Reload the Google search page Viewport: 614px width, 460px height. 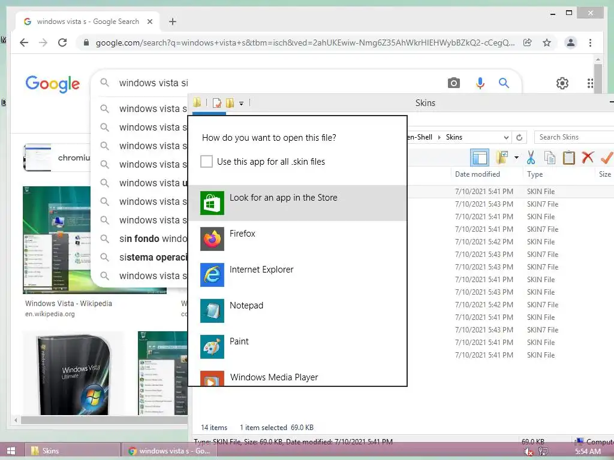62,43
